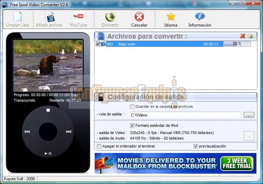Click the 320x240 video output text
Screen dimensions: 263x184
click(172, 133)
